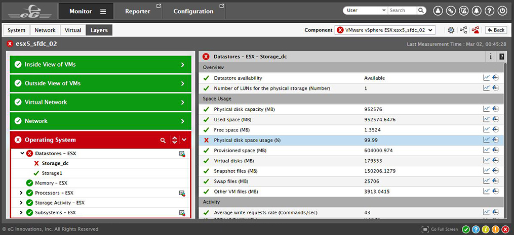Expand the Outside View of VMs layer
The width and height of the screenshot is (514, 235).
click(x=183, y=83)
